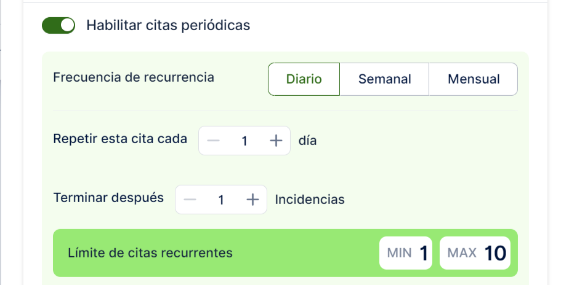Select the Diario frequency option

304,79
